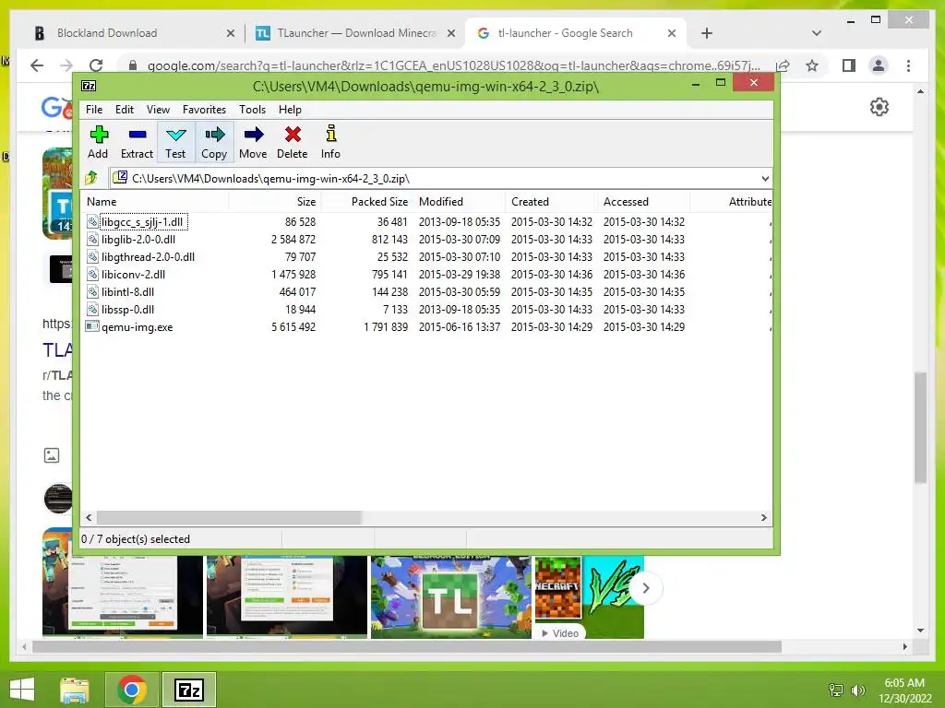Open the Windows Start button
This screenshot has width=945, height=708.
tap(22, 690)
